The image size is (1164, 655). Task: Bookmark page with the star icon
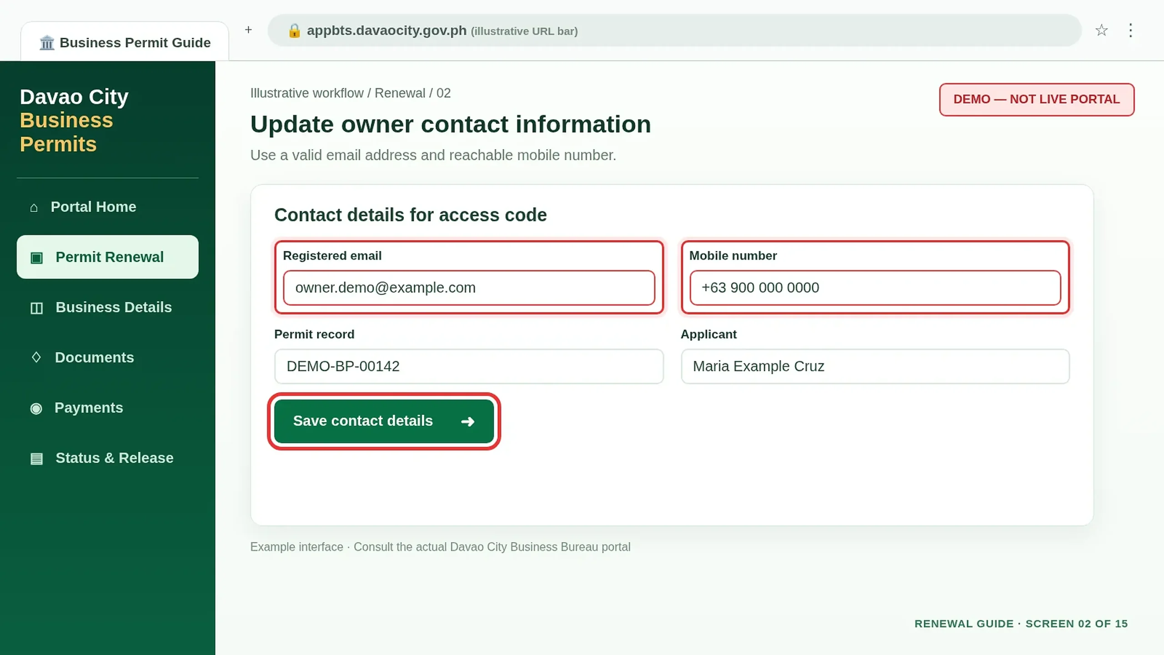(x=1101, y=30)
